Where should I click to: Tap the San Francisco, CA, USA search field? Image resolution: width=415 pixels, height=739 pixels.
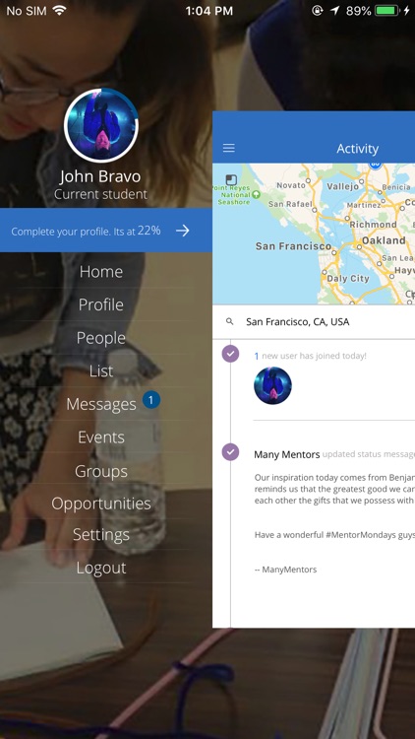click(x=314, y=322)
